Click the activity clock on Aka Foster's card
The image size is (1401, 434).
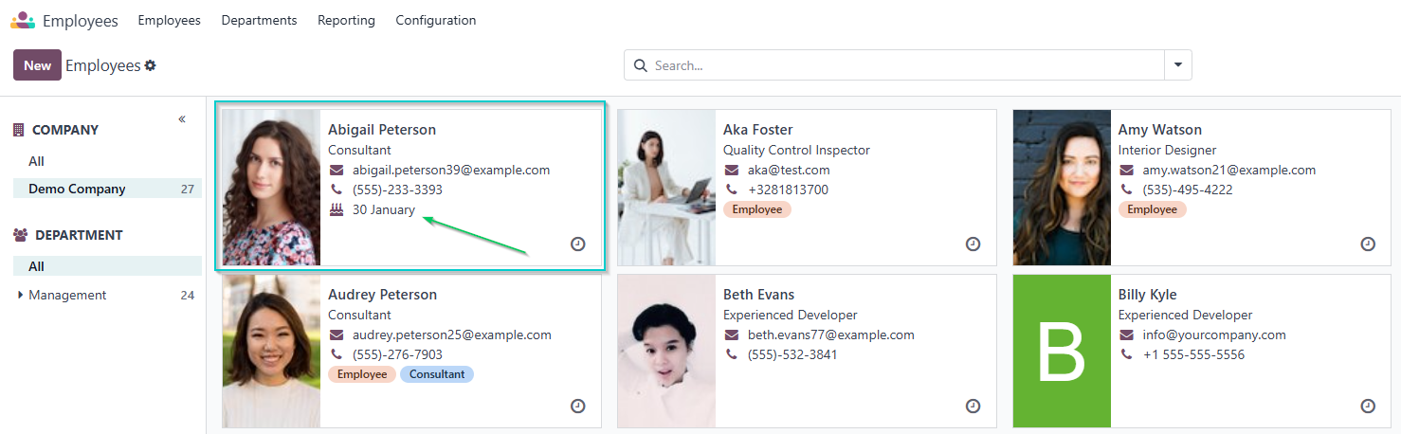coord(973,244)
